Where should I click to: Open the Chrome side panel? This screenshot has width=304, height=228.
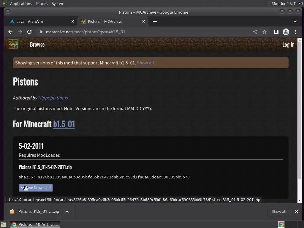coord(276,32)
